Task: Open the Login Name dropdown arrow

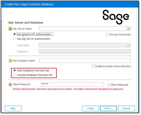Action: click(x=129, y=45)
